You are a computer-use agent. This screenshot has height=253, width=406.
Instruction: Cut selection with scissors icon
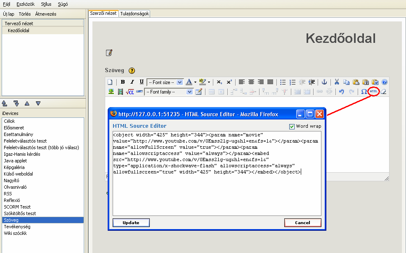(337, 82)
